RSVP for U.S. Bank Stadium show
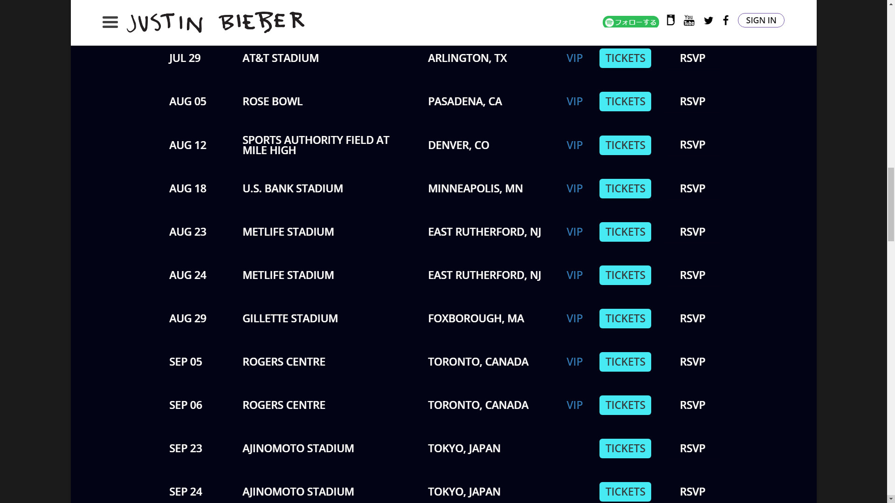The height and width of the screenshot is (503, 895). (x=692, y=189)
